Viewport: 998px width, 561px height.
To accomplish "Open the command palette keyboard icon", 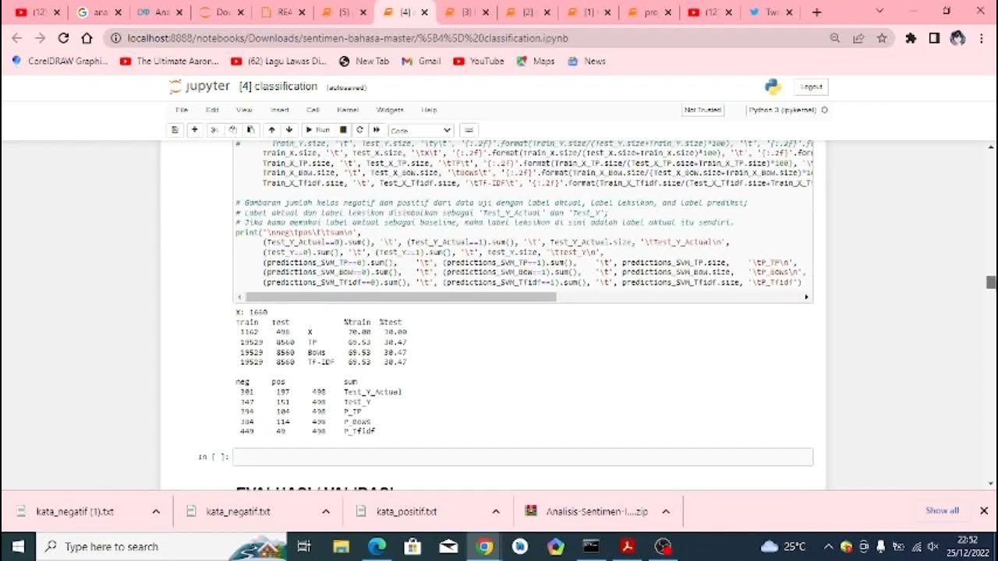I will tap(468, 130).
